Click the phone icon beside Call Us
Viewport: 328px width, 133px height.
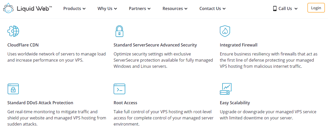275,8
